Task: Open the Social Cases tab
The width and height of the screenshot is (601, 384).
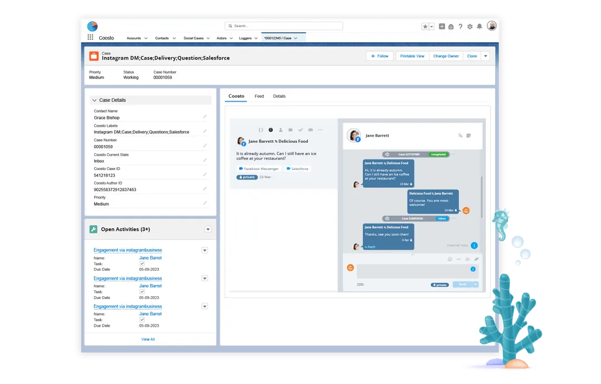Action: tap(194, 38)
